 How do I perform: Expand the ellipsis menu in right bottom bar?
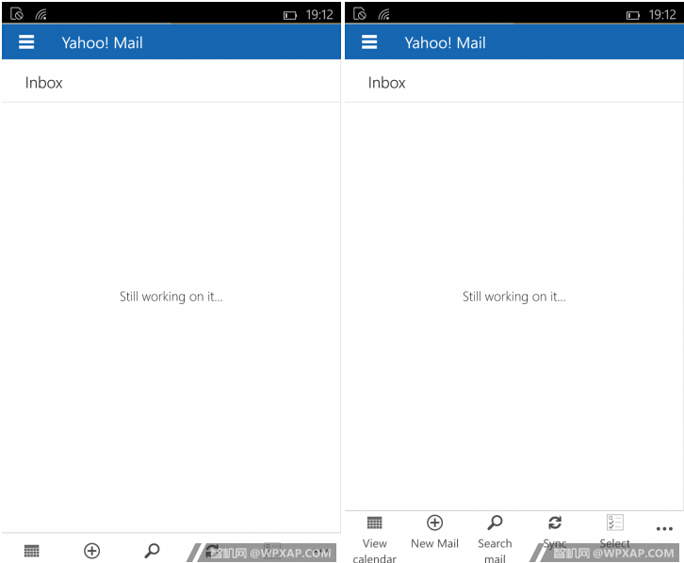(664, 529)
